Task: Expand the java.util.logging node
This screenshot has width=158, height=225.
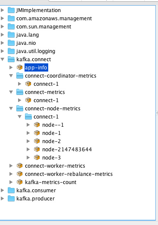Action: 3,51
